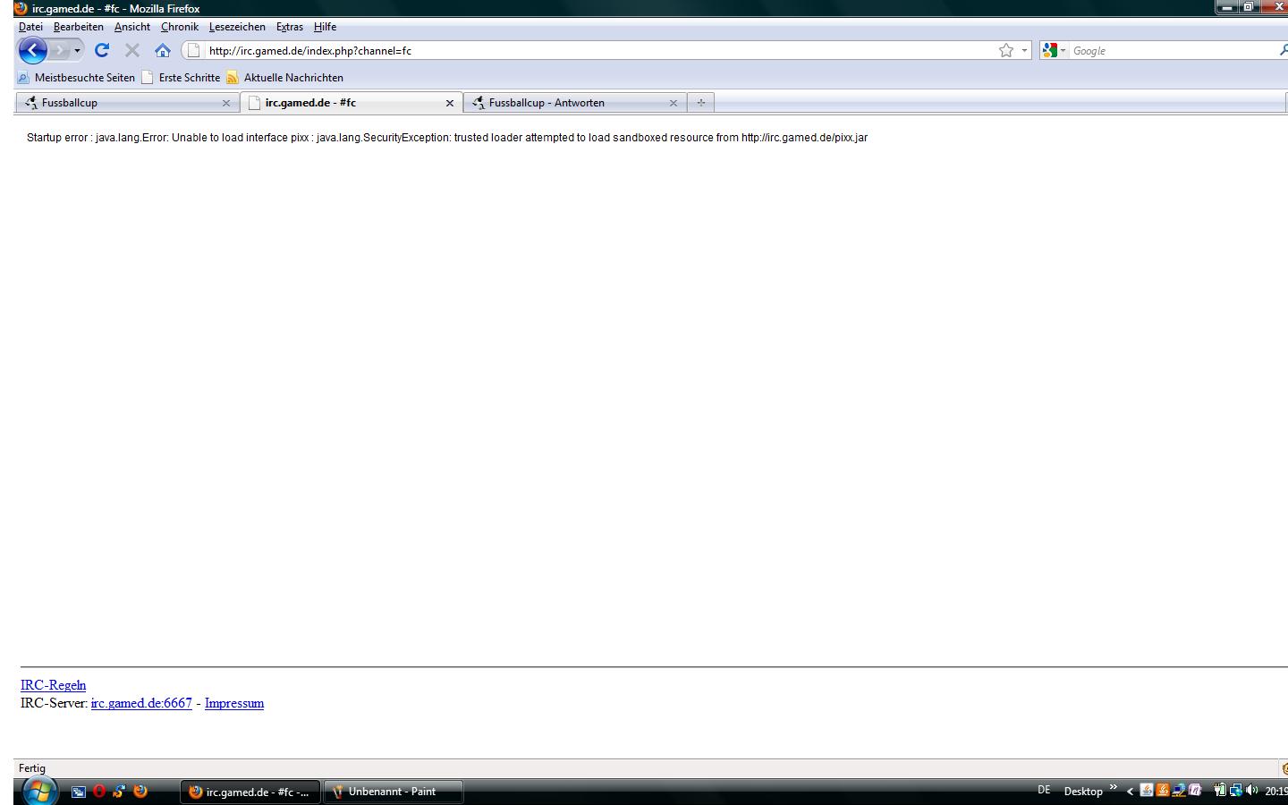Open the URL bar history dropdown arrow

(x=1024, y=51)
